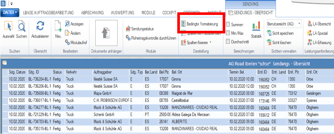Click Sicht löschen
The image size is (334, 134).
pyautogui.click(x=279, y=43)
